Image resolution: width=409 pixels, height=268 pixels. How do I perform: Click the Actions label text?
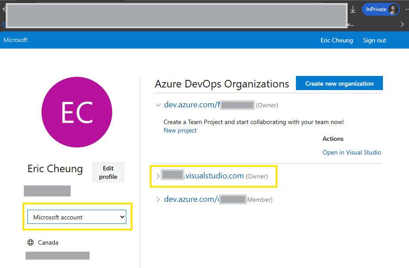(x=333, y=139)
